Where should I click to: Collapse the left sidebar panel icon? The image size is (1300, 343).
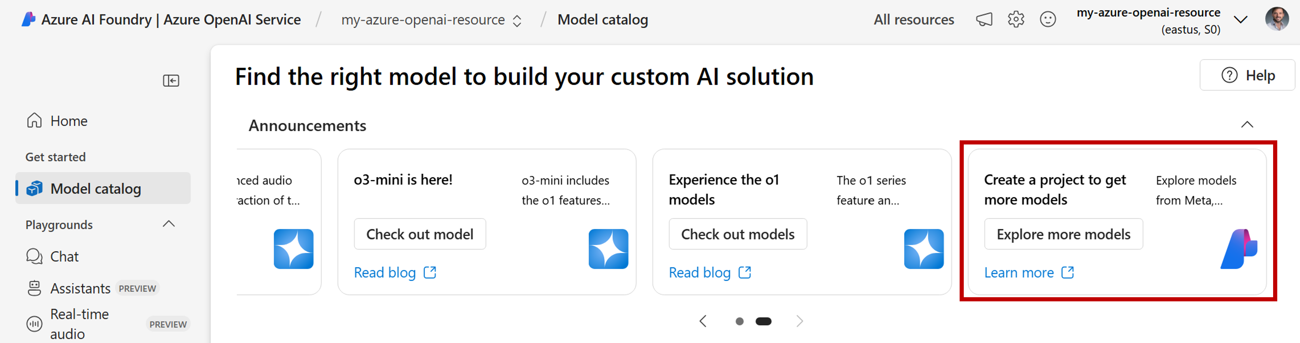(x=171, y=81)
